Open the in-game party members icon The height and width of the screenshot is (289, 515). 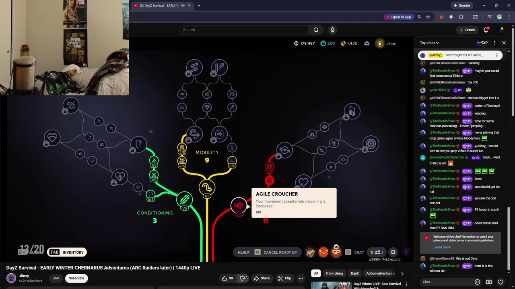click(x=377, y=252)
